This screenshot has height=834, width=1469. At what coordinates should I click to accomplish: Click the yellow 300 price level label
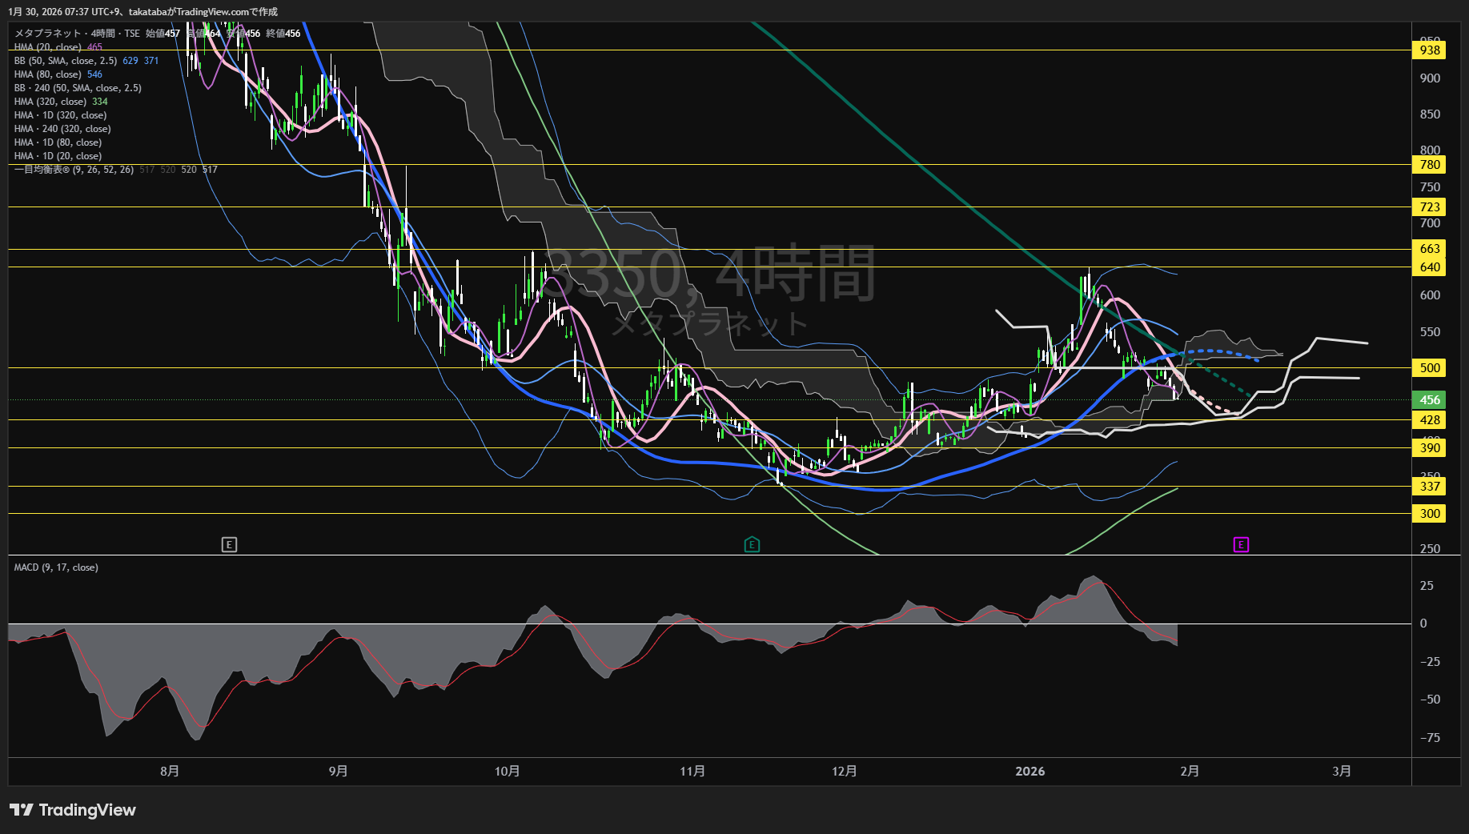[1430, 514]
